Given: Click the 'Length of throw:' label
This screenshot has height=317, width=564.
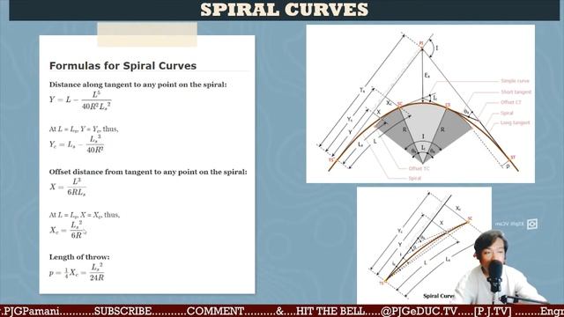Looking at the screenshot, I should click(x=79, y=257).
